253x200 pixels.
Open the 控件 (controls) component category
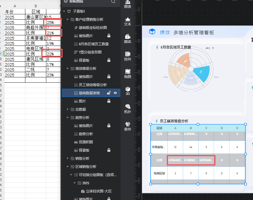[128, 56]
